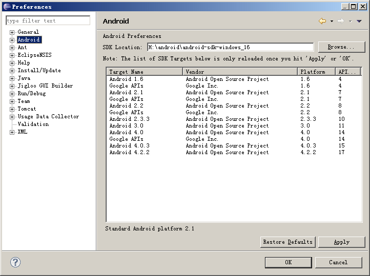The height and width of the screenshot is (276, 370).
Task: Expand the XML tree node
Action: tap(12, 132)
